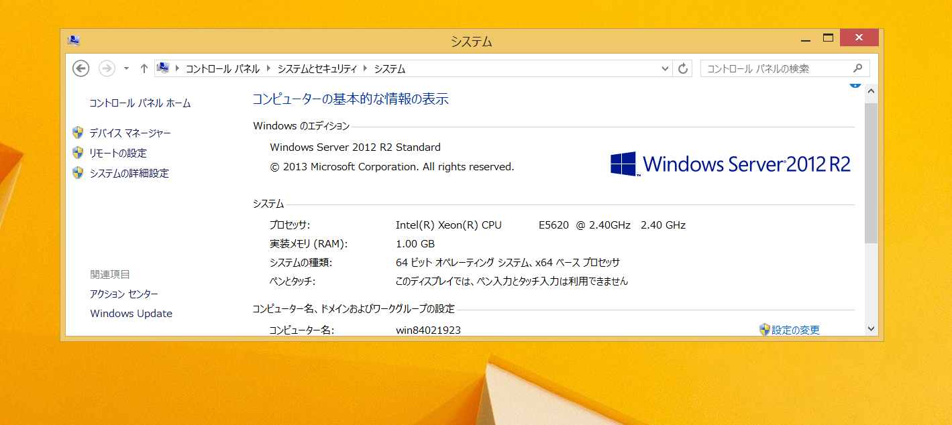Click 設定の変更 link
The width and height of the screenshot is (952, 425).
(x=796, y=330)
